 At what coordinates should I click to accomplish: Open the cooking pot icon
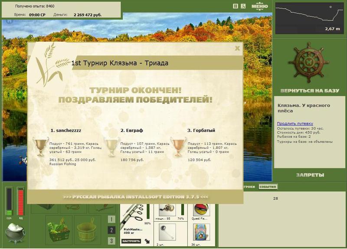[15, 233]
